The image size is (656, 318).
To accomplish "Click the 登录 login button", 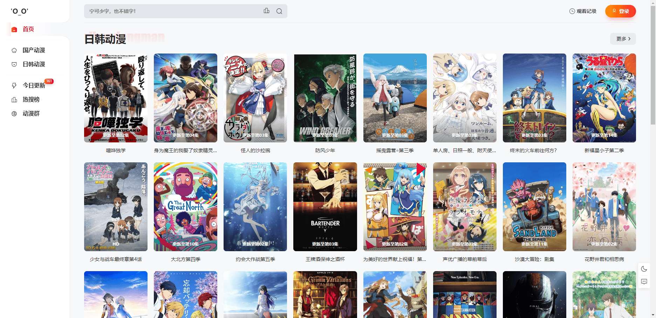I will coord(620,11).
